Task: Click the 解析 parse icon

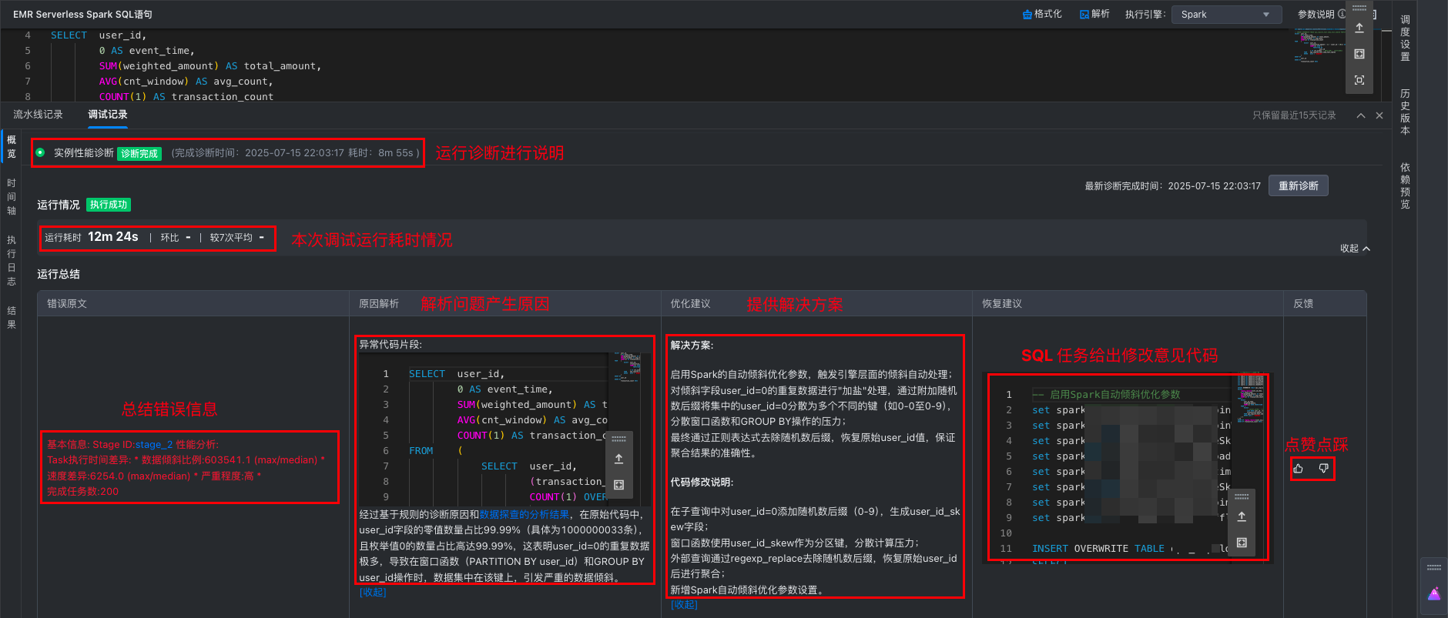Action: 1084,15
